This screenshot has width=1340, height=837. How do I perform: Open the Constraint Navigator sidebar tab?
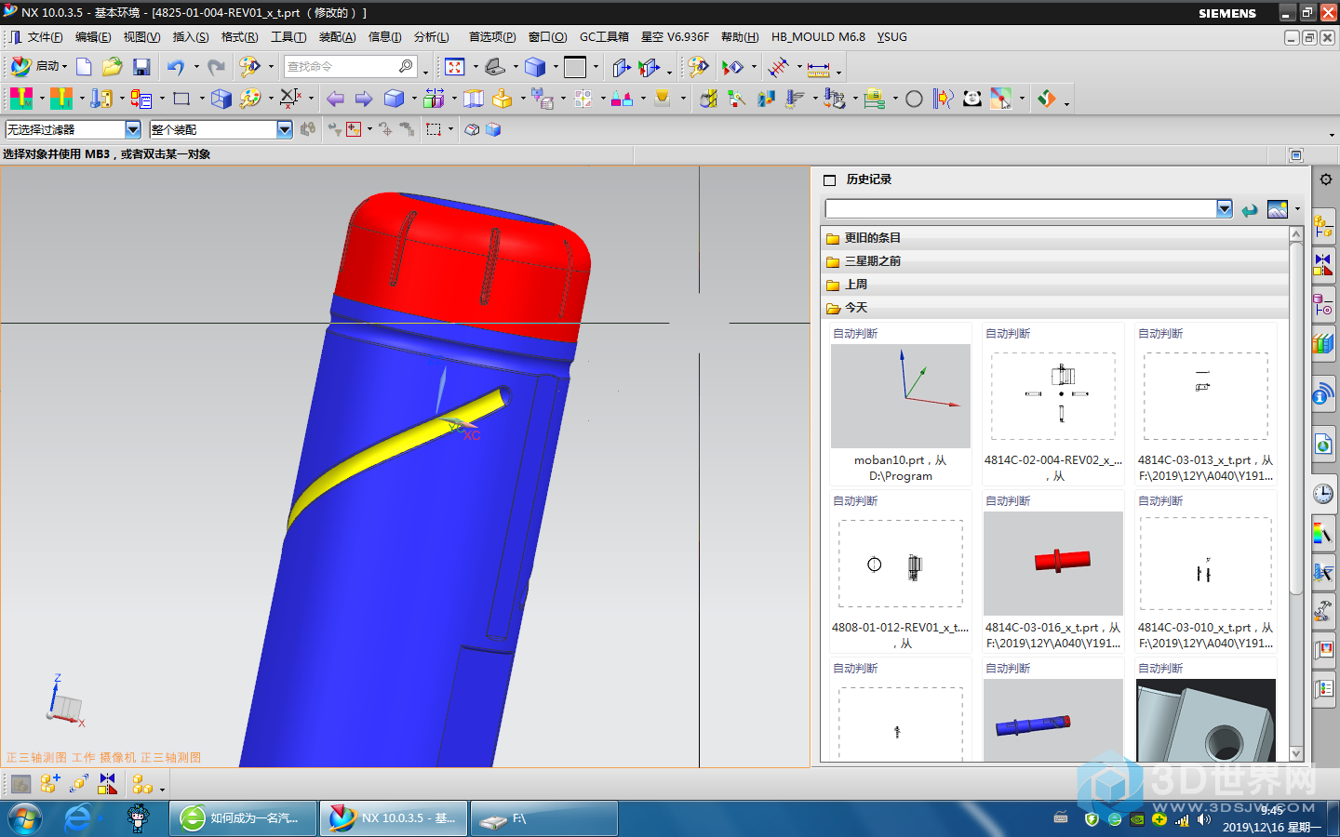point(1323,266)
